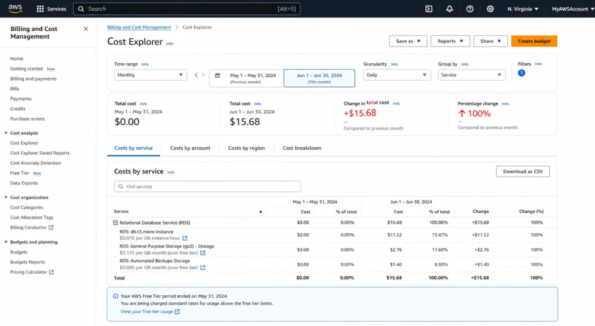Click the AWS logo home icon
This screenshot has width=595, height=326.
click(15, 9)
